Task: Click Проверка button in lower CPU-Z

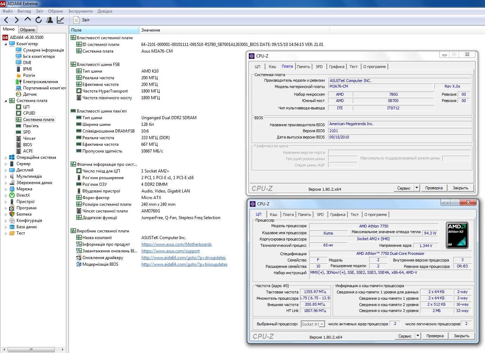Action: tap(435, 336)
